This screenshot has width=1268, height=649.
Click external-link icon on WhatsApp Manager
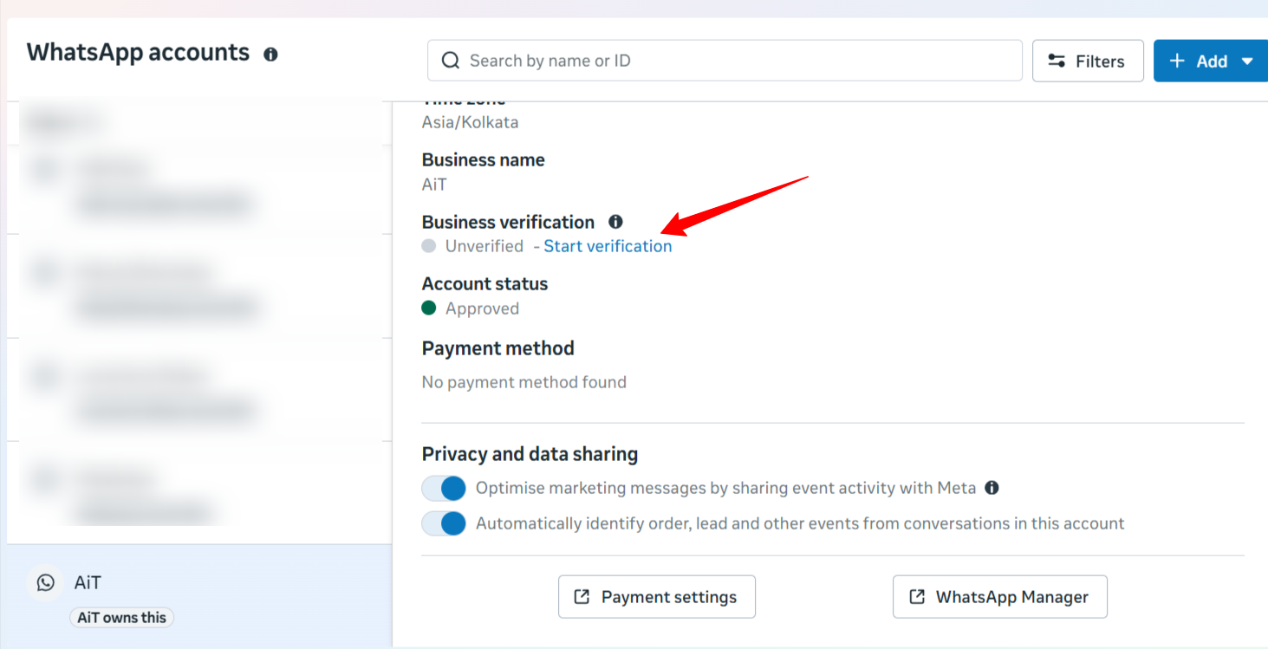[917, 597]
